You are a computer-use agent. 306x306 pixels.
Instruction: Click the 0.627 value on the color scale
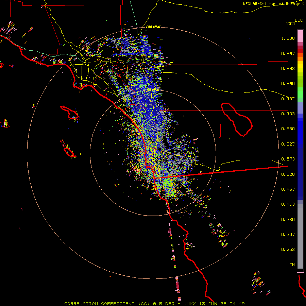coord(288,144)
